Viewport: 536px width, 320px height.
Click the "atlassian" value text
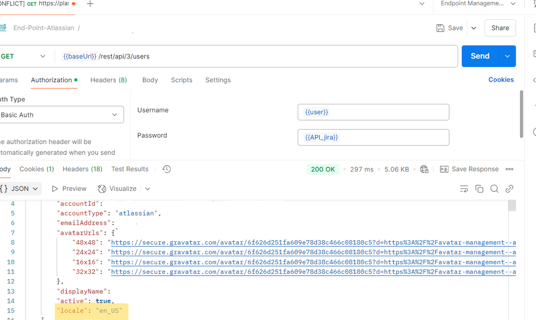click(x=136, y=213)
